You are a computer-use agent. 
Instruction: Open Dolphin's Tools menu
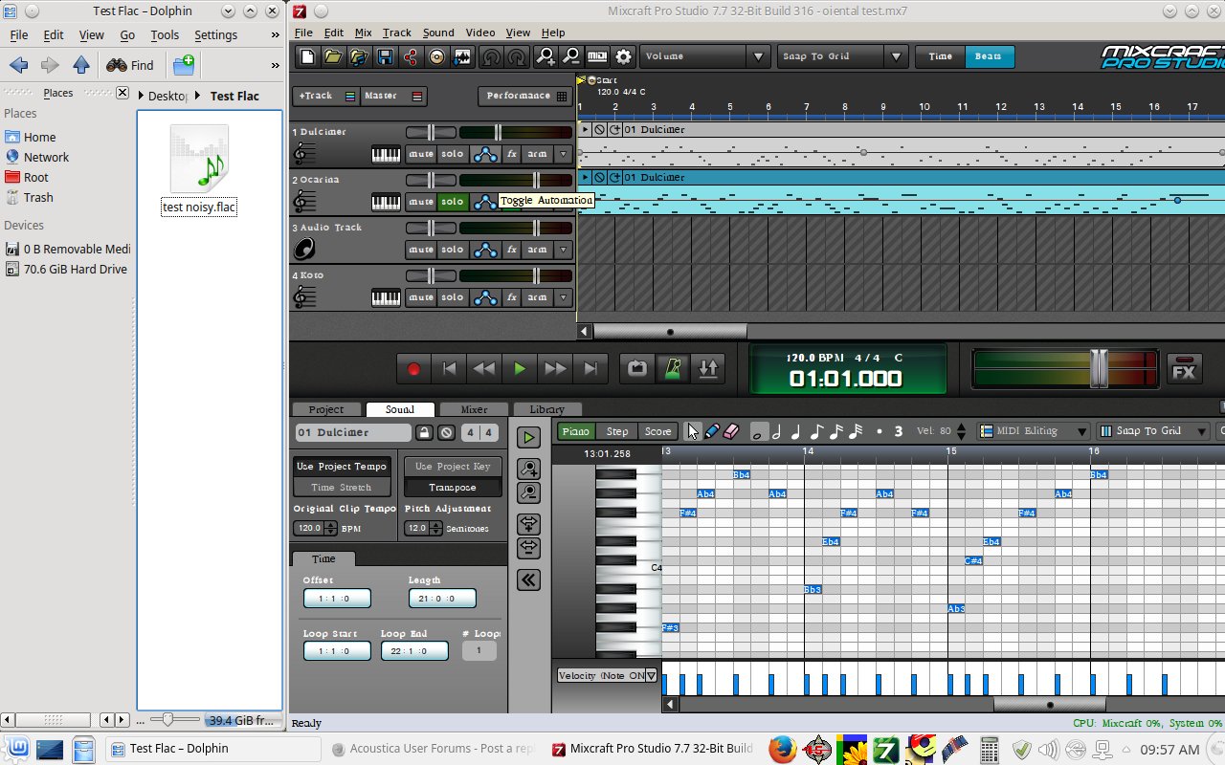point(165,34)
